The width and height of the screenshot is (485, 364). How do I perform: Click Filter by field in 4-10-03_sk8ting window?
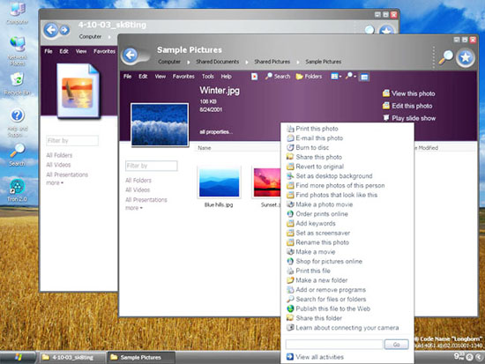coord(72,141)
